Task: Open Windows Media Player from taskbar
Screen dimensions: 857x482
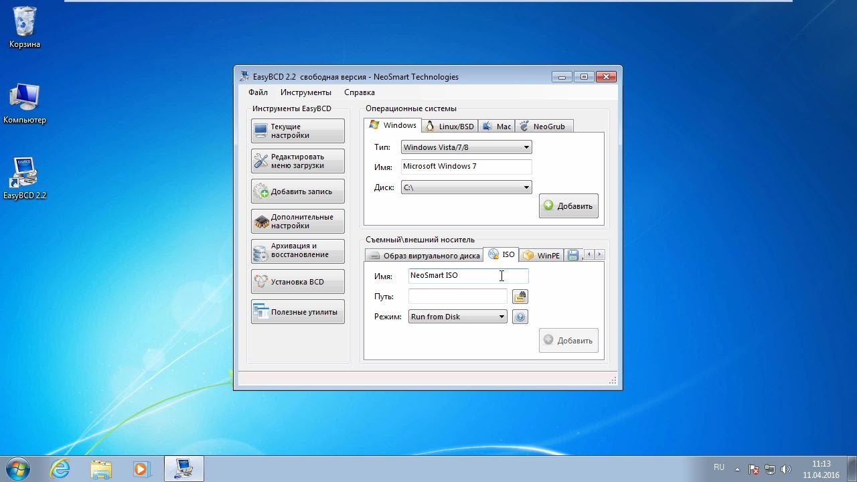Action: click(x=141, y=469)
